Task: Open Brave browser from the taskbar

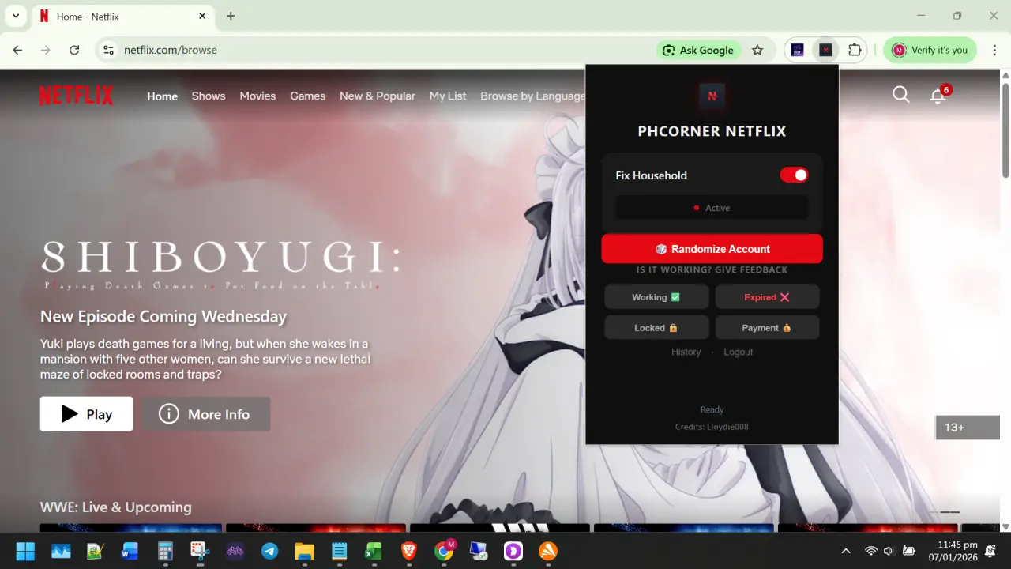Action: click(408, 551)
